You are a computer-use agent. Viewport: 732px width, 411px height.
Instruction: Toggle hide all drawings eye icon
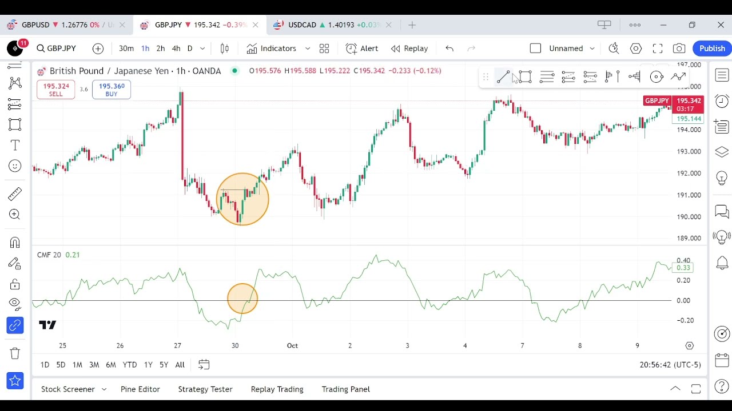click(15, 304)
